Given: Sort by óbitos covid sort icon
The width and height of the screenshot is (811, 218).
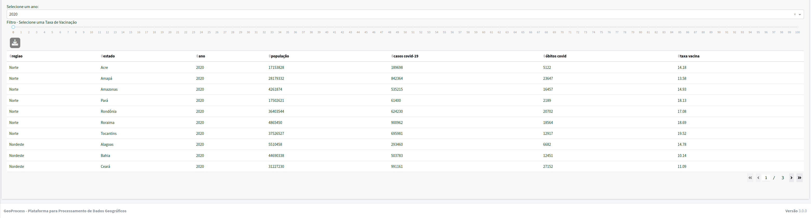Looking at the screenshot, I should click(544, 56).
